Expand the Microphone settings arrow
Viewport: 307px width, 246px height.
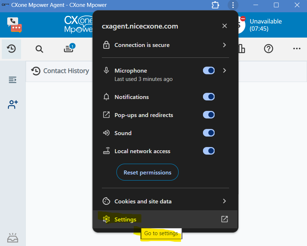pos(224,70)
